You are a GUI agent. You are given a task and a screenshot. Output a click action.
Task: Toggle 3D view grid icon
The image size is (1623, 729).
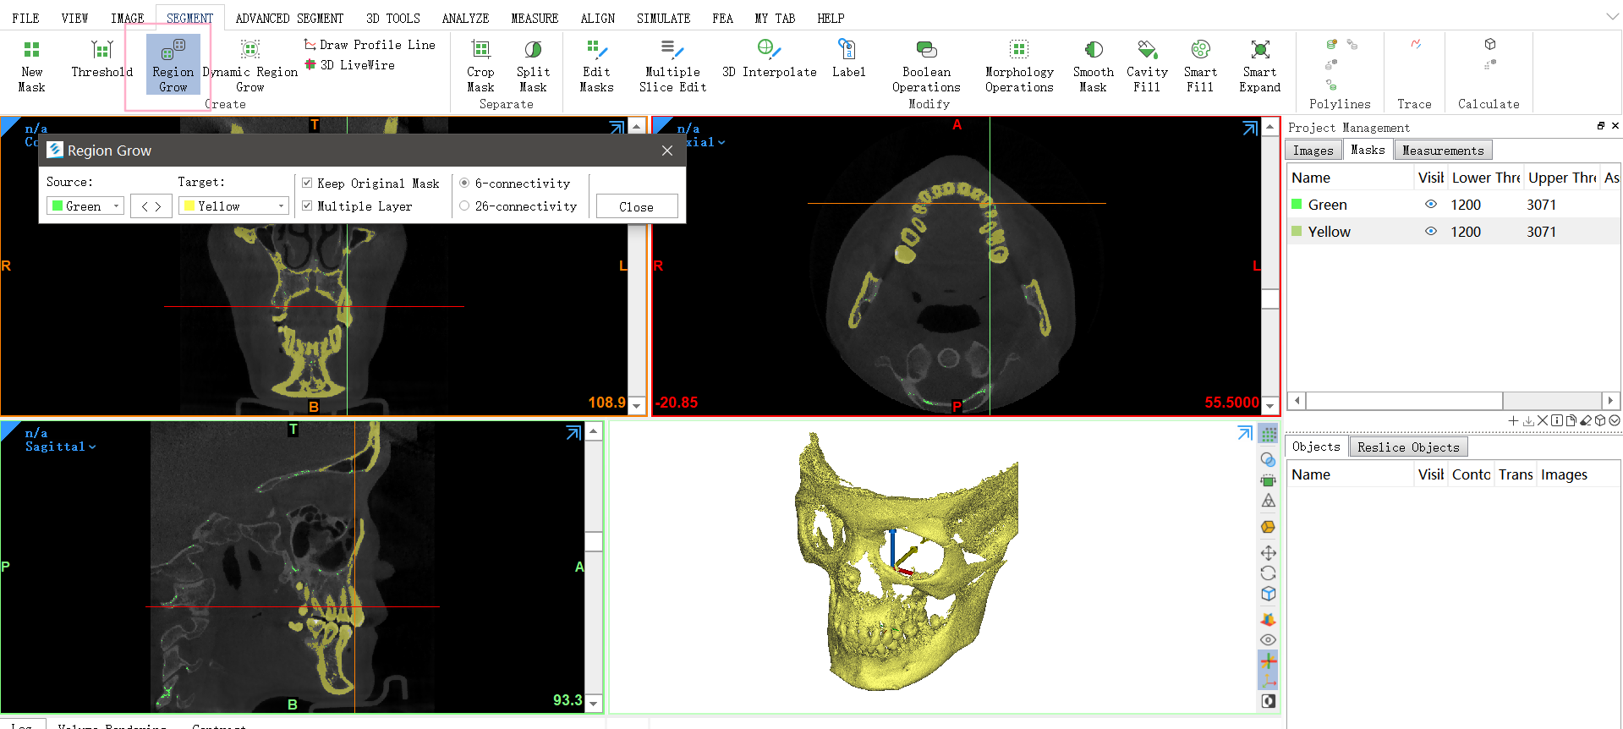(x=1268, y=435)
